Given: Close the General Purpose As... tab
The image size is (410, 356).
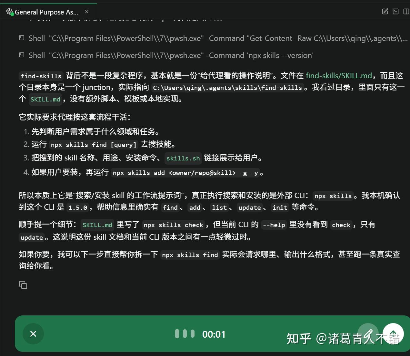Looking at the screenshot, I should (86, 12).
